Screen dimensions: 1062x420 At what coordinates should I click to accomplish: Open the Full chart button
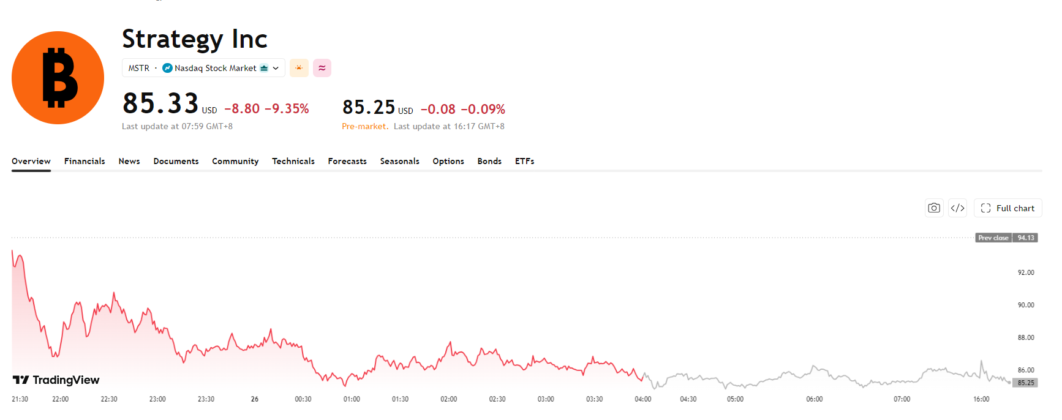click(x=1007, y=208)
